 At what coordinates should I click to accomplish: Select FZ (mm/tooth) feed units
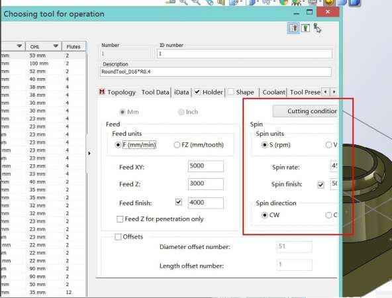tap(177, 145)
